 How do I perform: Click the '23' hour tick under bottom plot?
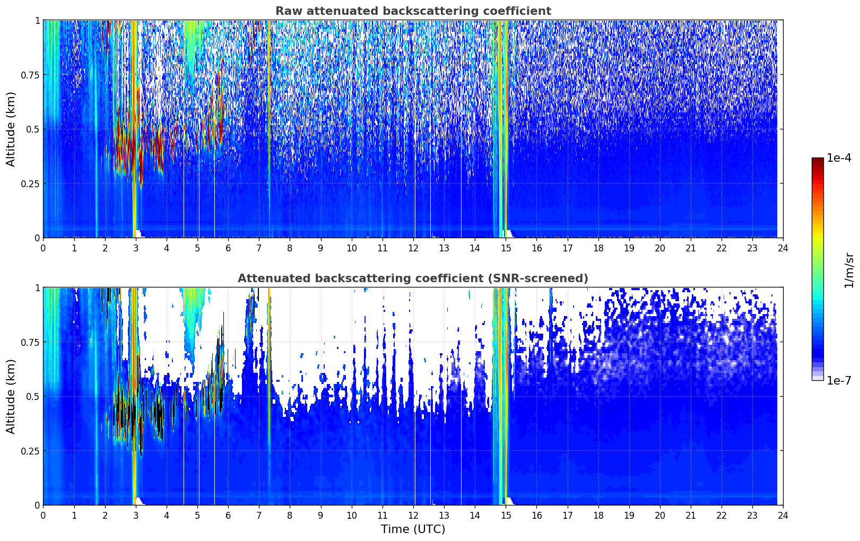752,515
